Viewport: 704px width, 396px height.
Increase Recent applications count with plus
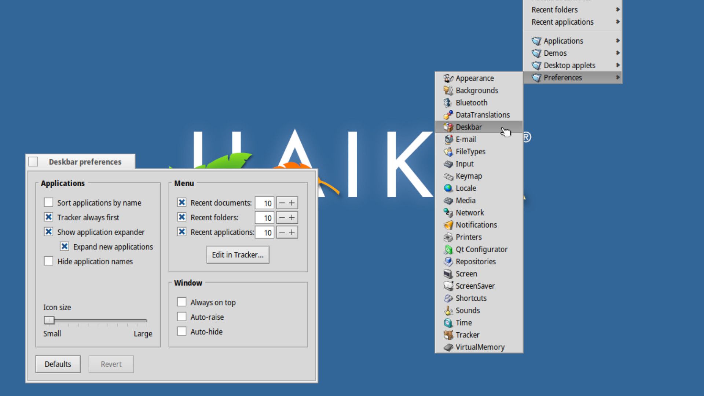click(x=292, y=232)
